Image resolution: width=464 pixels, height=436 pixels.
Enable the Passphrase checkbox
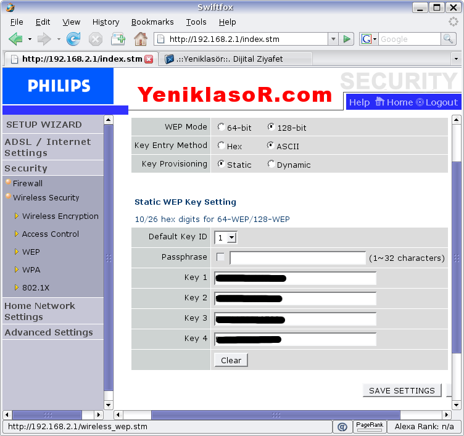(x=221, y=257)
